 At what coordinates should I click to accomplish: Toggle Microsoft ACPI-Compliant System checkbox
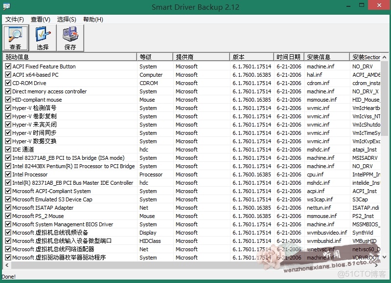pyautogui.click(x=8, y=191)
